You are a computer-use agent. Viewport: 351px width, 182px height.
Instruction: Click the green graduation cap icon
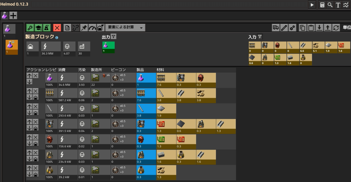click(38, 28)
